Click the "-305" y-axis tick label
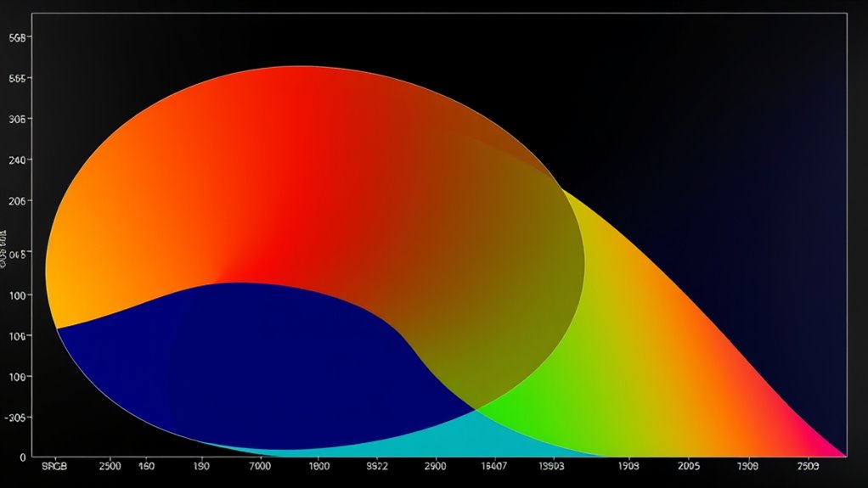Screen dimensions: 868x488 [x=15, y=418]
